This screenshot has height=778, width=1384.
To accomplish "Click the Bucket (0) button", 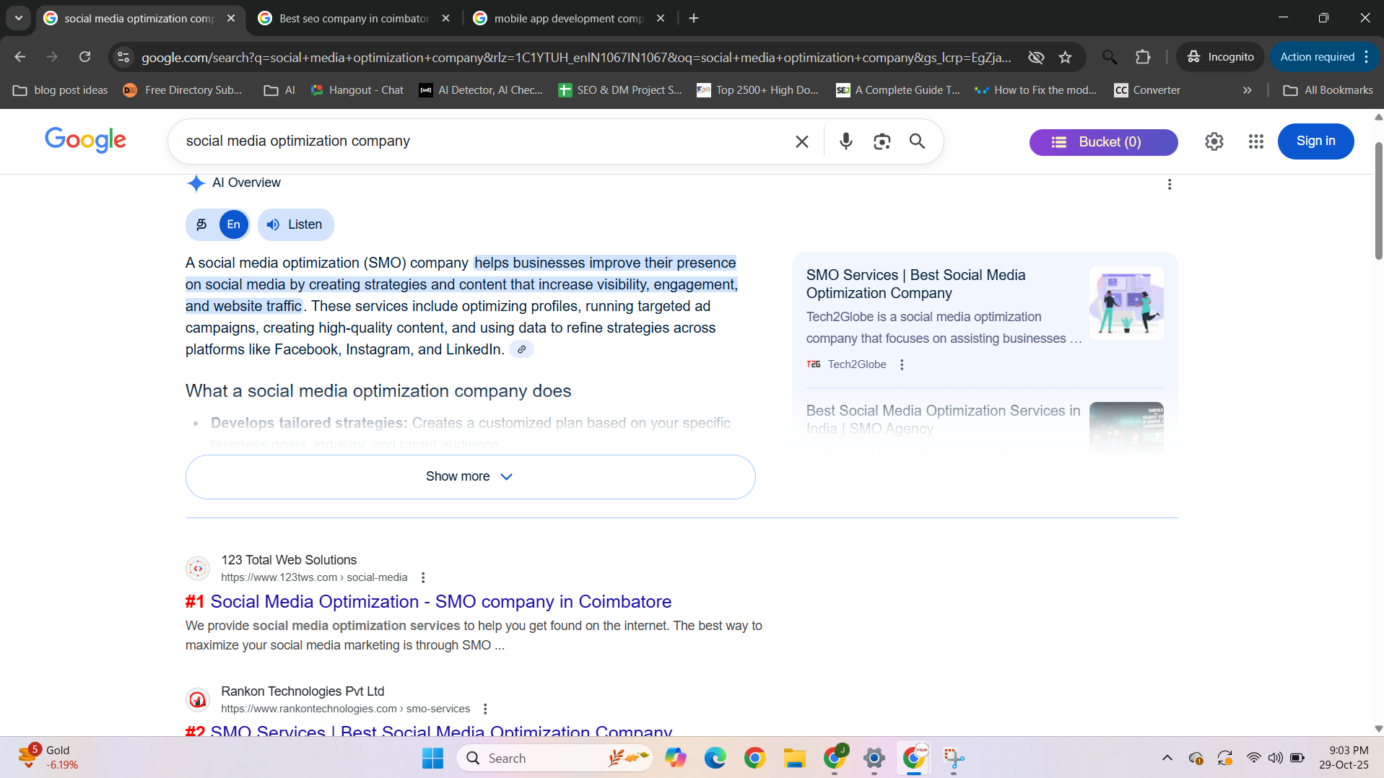I will click(x=1102, y=142).
